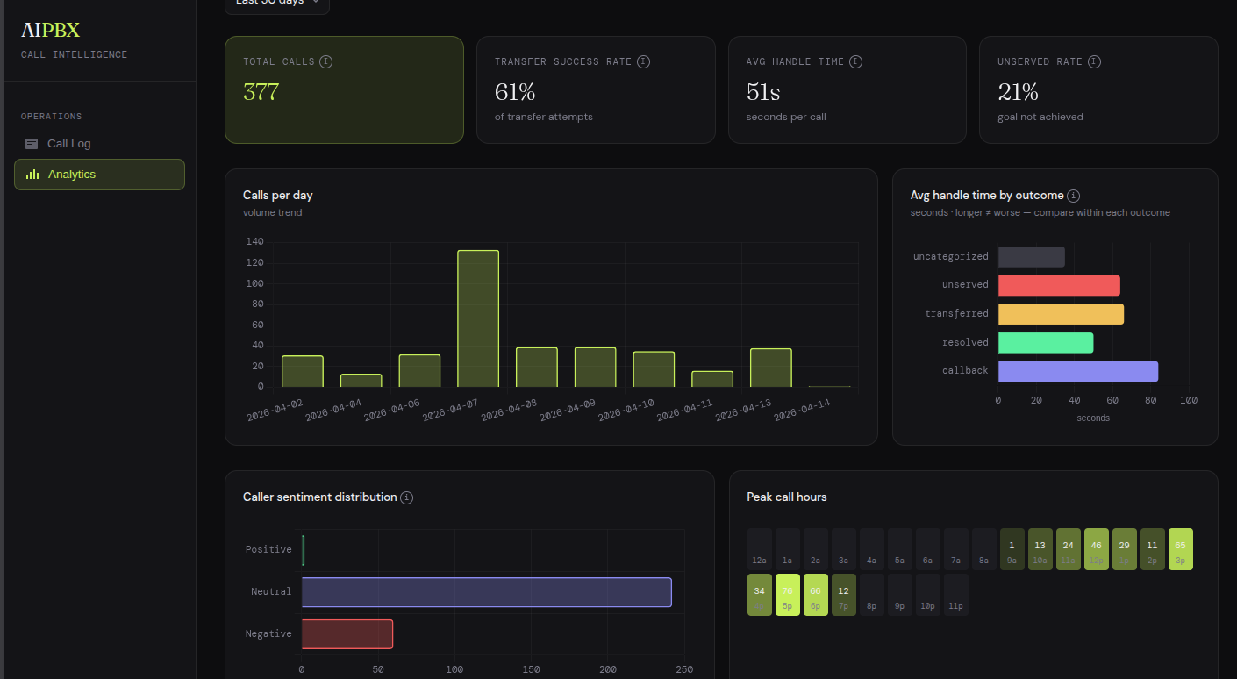The width and height of the screenshot is (1237, 679).
Task: Click the Analytics bar-chart icon
Action: [x=32, y=175]
